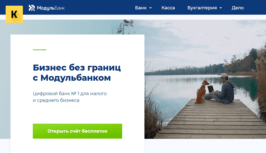Click the lake pier hero photo
266x153 pixels.
205,79
